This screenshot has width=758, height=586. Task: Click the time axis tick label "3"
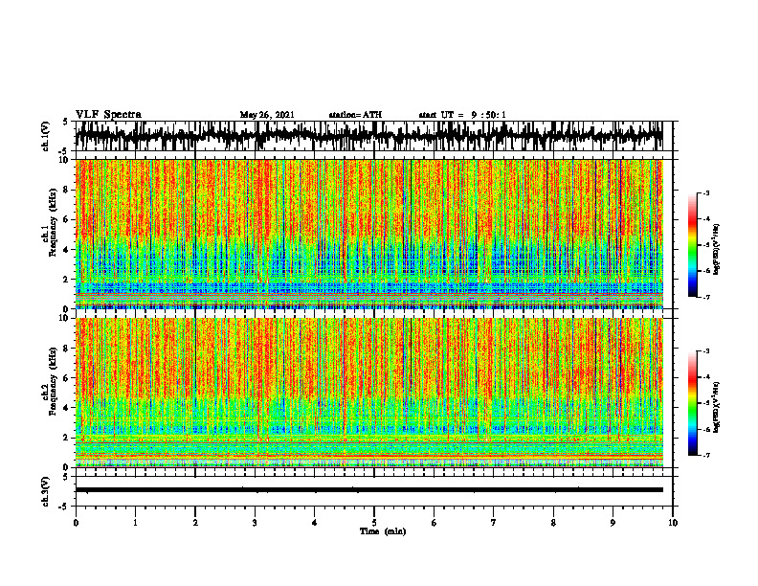[x=255, y=523]
